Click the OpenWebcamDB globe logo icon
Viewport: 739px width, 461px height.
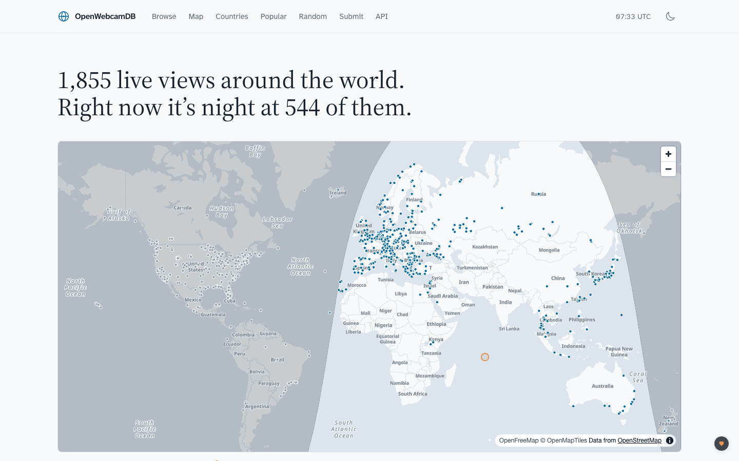64,16
